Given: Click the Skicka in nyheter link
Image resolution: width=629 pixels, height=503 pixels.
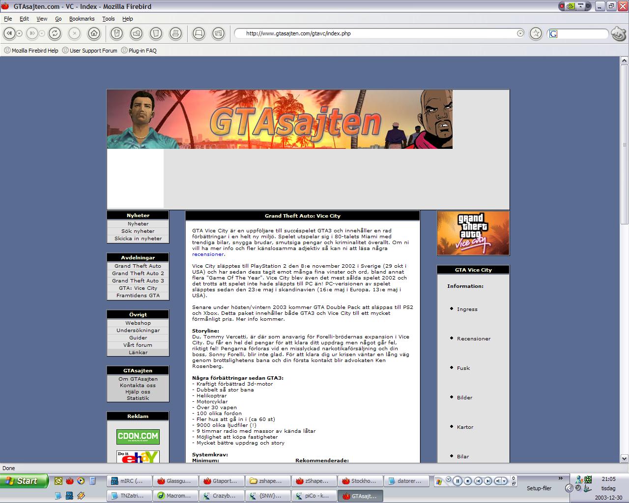Looking at the screenshot, I should (138, 239).
